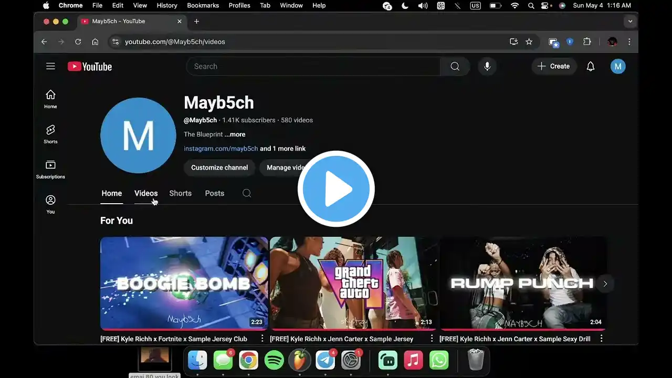Open Subscriptions in the left sidebar
Screen dimensions: 672x378
tap(50, 169)
